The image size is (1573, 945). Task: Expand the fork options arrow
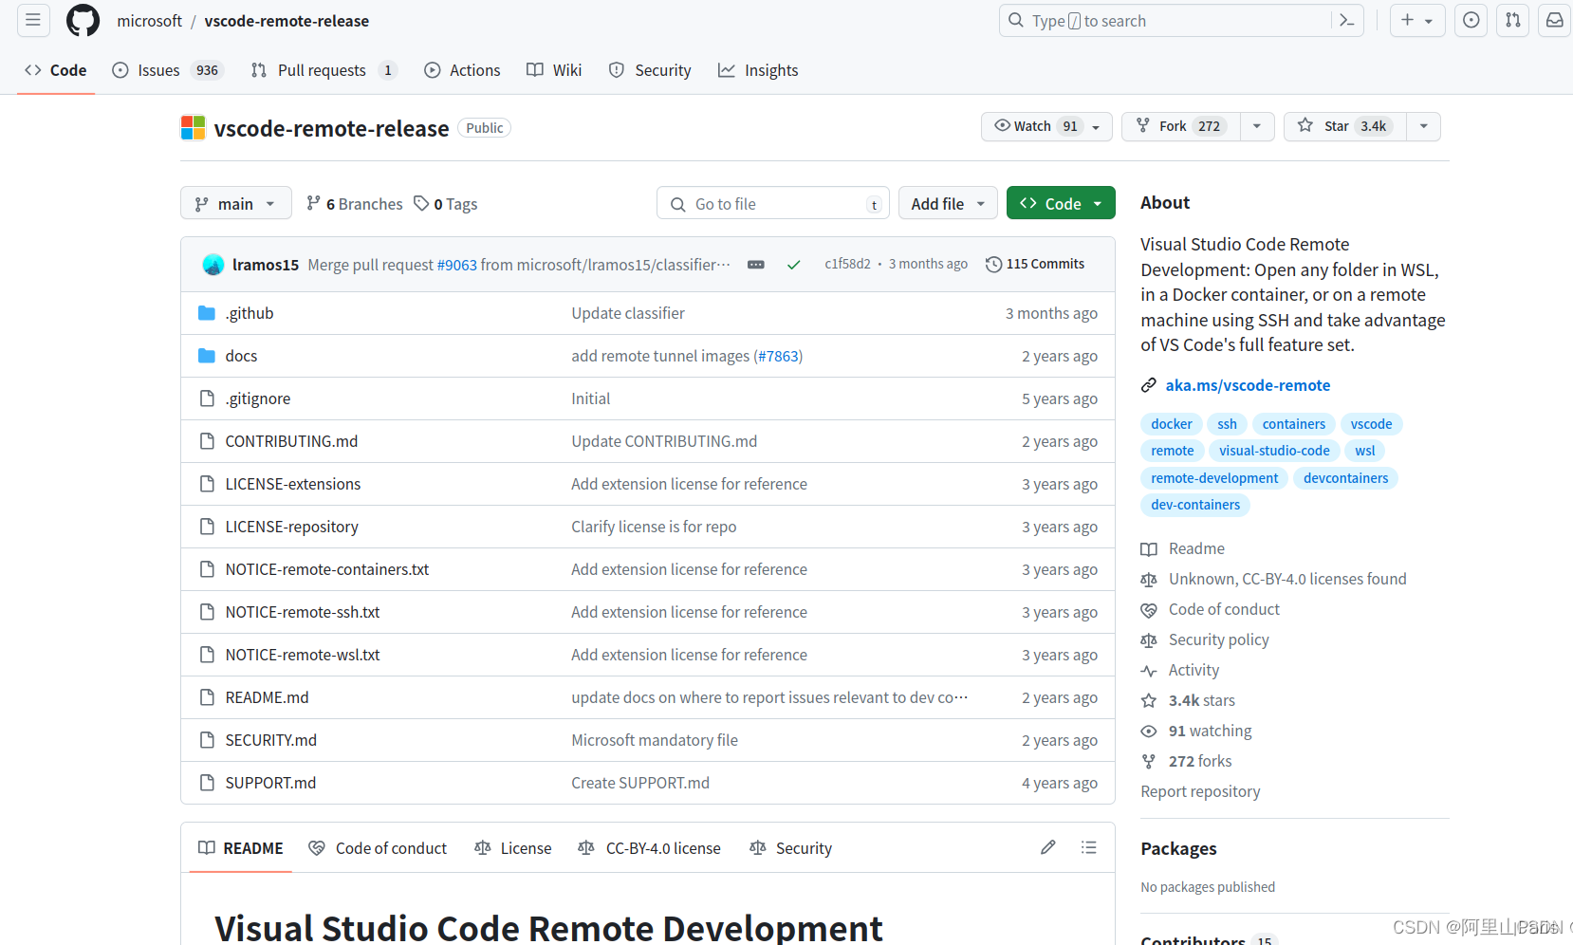pos(1257,126)
